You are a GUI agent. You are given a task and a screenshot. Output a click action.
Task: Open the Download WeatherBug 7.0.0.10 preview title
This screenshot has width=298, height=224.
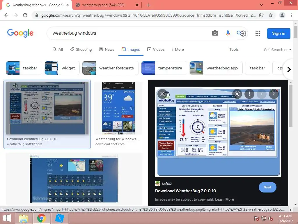pyautogui.click(x=185, y=191)
